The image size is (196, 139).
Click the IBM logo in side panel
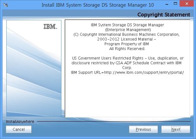50,27
